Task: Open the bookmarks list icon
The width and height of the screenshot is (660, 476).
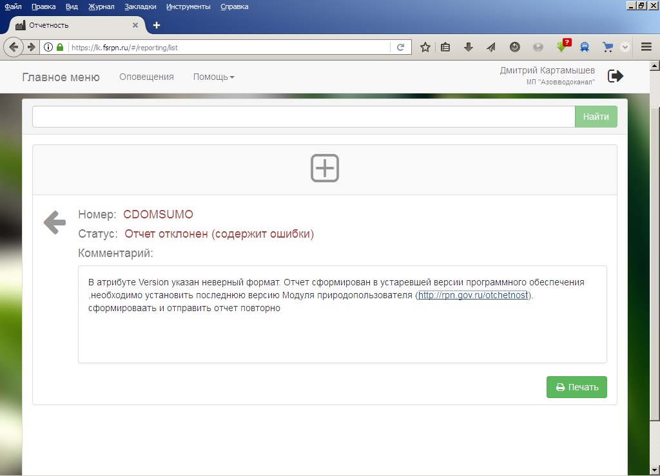Action: click(445, 47)
